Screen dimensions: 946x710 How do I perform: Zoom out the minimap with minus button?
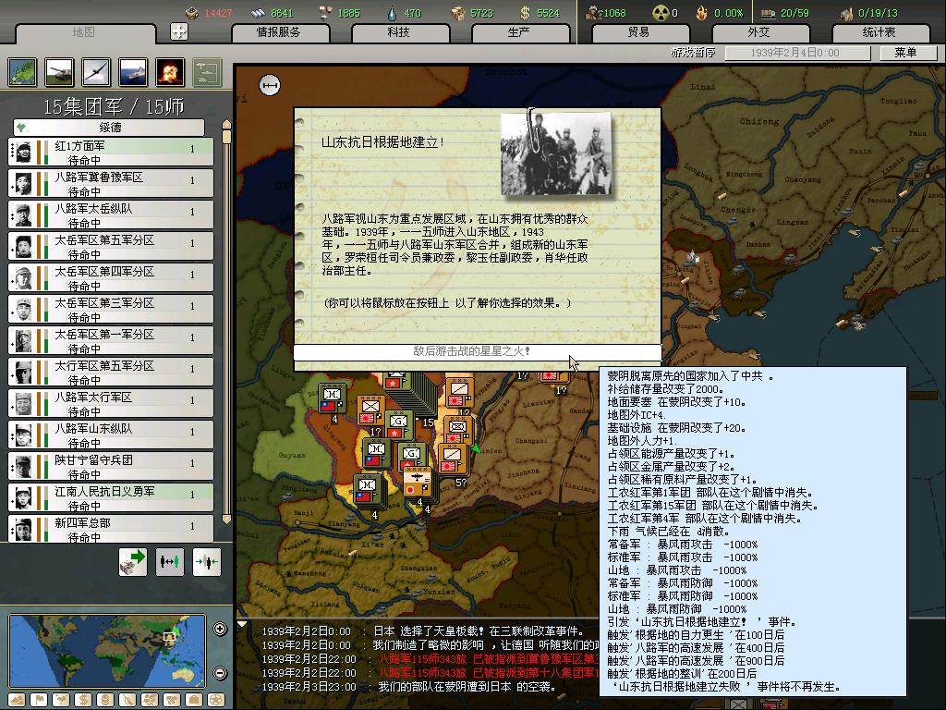[x=220, y=673]
